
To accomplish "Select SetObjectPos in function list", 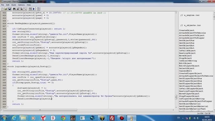I will tap(187, 40).
